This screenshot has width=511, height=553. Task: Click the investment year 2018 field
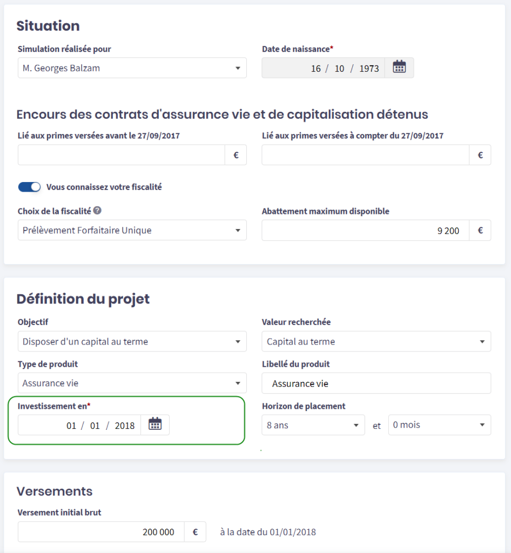[x=125, y=426]
